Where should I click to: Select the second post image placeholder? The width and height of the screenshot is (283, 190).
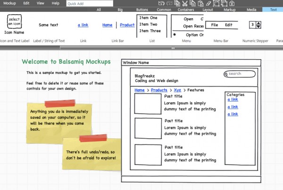[148, 128]
